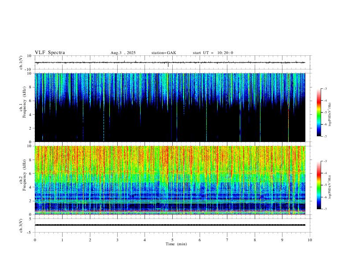Click the "1" tick on the Time axis
Viewport: 349px width, 269px height.
[x=62, y=240]
